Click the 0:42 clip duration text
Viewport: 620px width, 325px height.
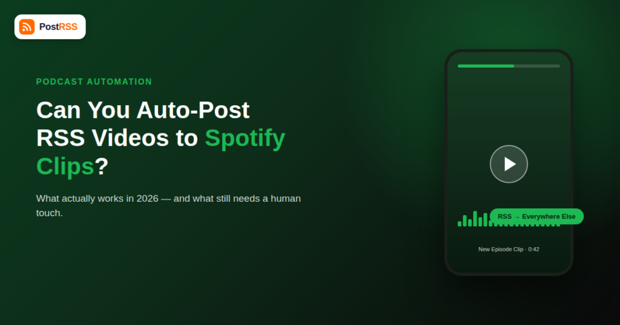[x=534, y=249]
